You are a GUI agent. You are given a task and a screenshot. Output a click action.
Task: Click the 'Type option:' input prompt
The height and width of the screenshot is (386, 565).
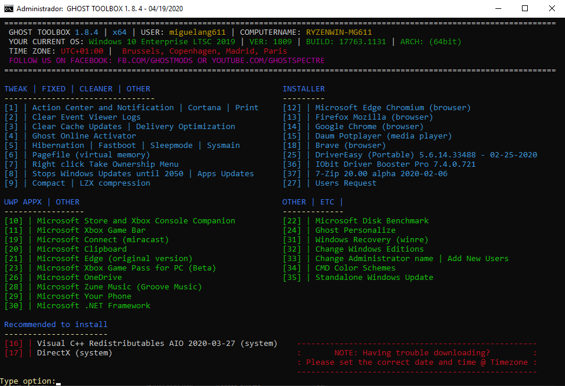pyautogui.click(x=31, y=381)
